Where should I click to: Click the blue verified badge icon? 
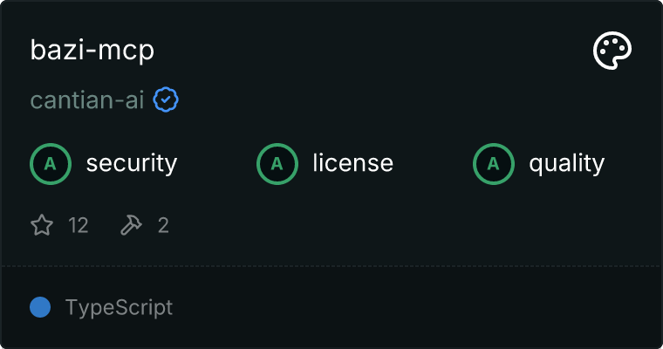[166, 100]
